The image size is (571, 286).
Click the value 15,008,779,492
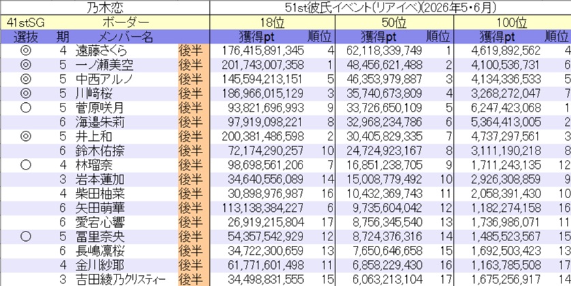click(384, 179)
